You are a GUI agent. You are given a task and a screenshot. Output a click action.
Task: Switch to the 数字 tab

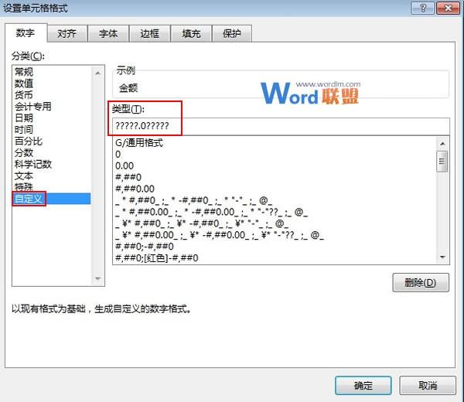point(26,32)
